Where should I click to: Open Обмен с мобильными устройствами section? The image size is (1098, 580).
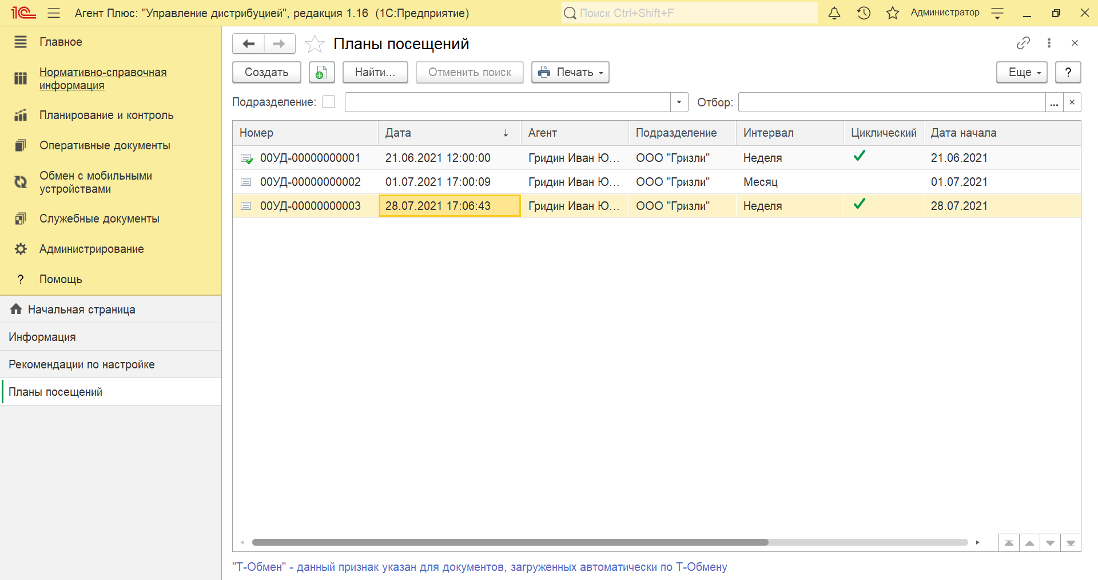(96, 182)
